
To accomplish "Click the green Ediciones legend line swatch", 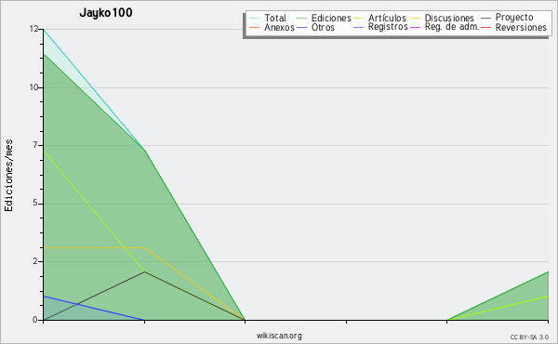I will [301, 19].
